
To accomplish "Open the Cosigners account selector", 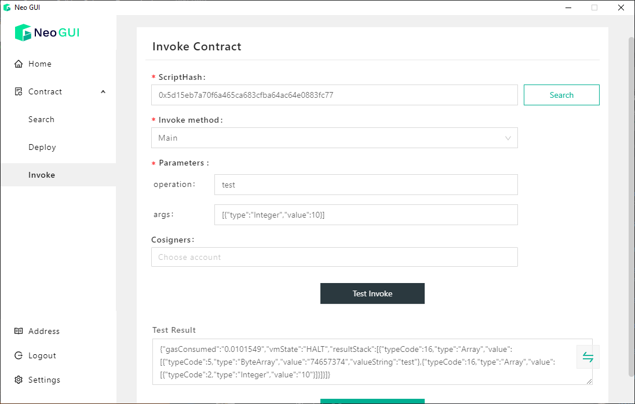I will [334, 257].
